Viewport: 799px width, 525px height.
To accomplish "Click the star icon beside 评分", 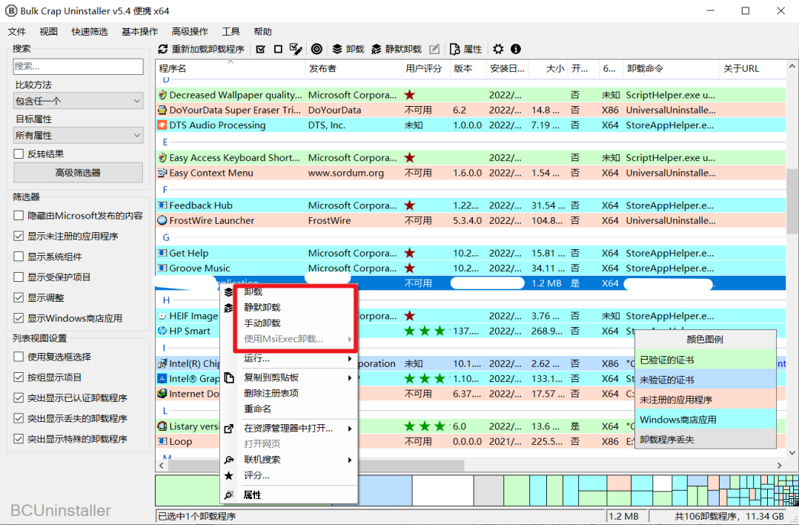I will (x=229, y=475).
